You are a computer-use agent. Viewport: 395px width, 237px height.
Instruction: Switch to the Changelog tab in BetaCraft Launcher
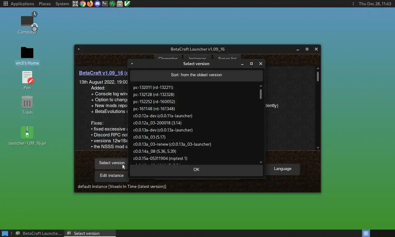click(x=168, y=57)
